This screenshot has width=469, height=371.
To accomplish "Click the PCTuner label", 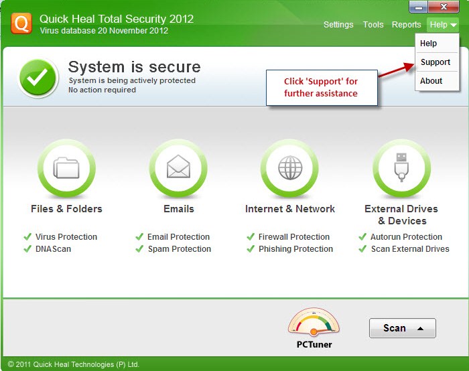I will 314,344.
